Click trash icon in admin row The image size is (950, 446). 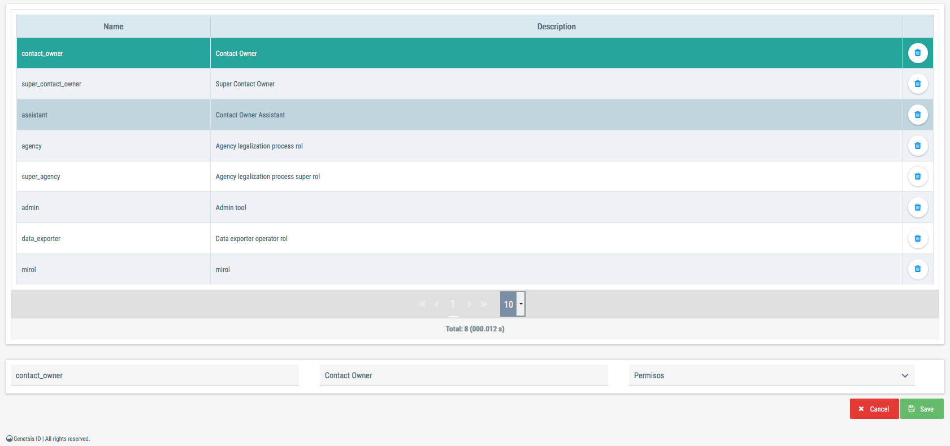[917, 208]
